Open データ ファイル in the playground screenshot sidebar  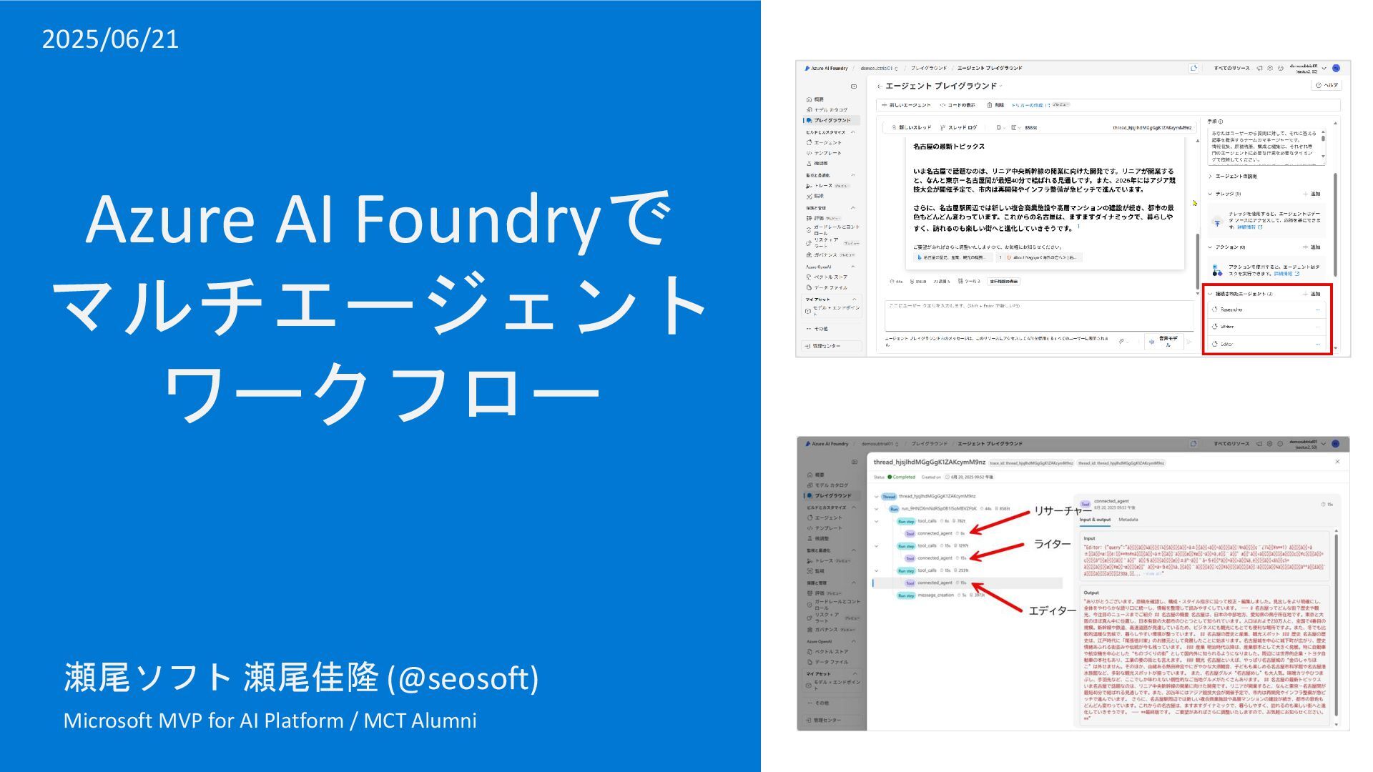[x=827, y=287]
